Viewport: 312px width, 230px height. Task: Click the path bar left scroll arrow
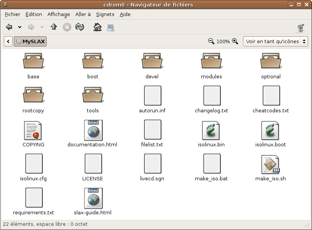point(8,41)
